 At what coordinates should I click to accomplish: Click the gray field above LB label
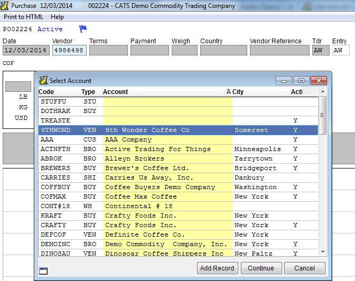18,87
